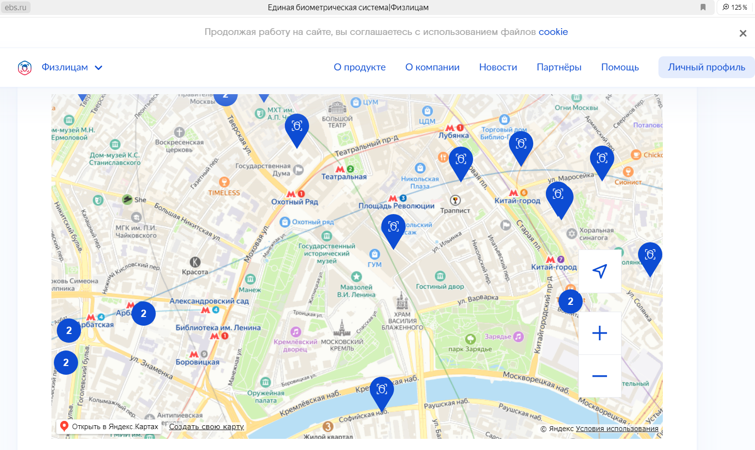Go to the Новости section
This screenshot has width=755, height=450.
[498, 67]
